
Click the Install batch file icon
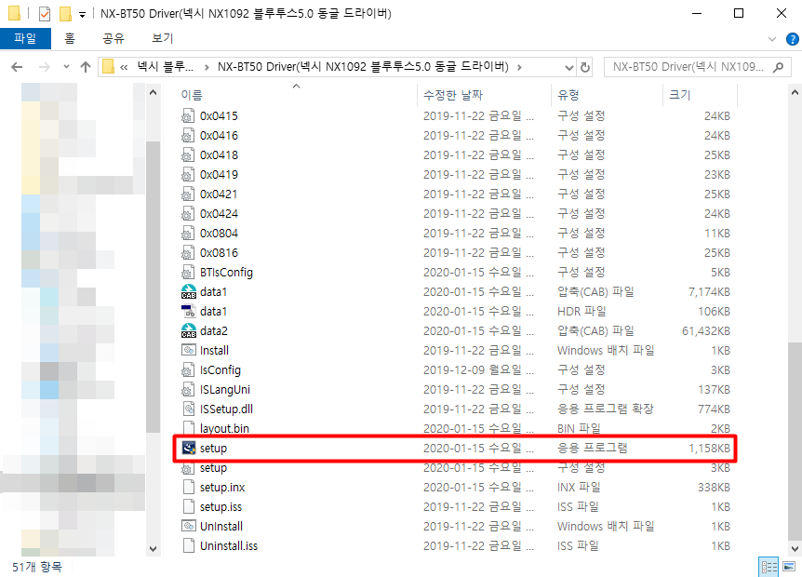pos(188,351)
